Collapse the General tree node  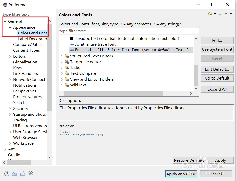(x=5, y=21)
